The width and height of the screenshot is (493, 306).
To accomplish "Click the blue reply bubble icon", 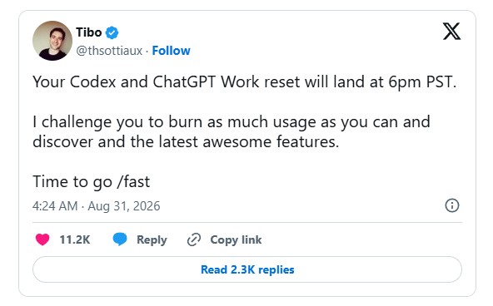I will tap(120, 239).
